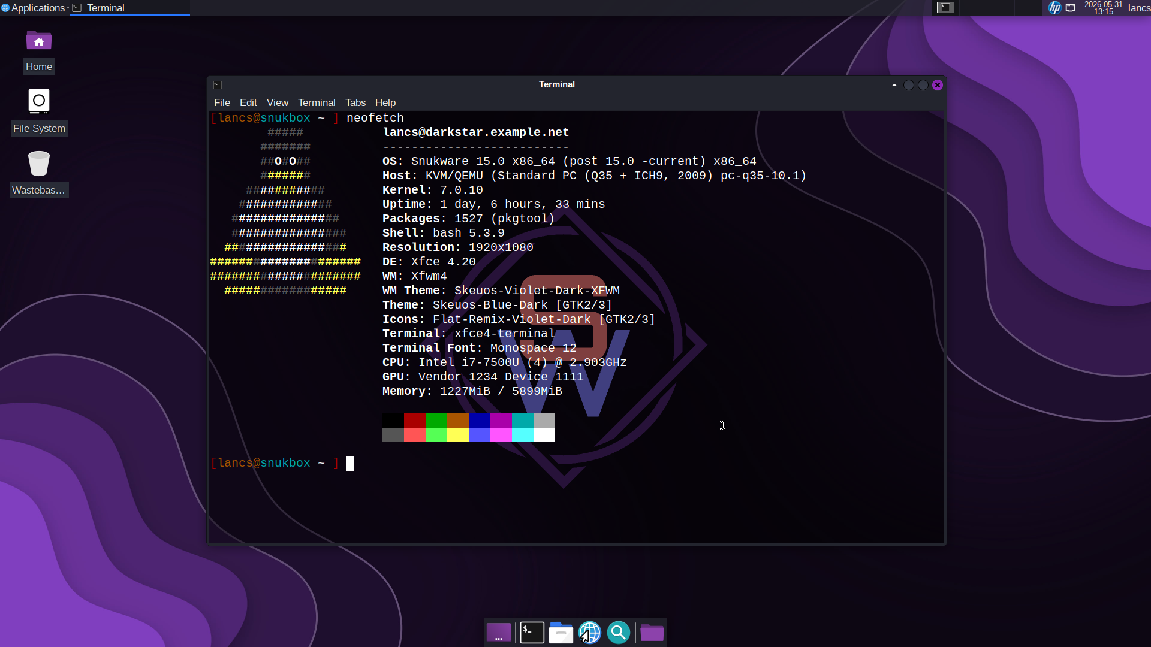
Task: Click the 'WM: Xfwm4' line
Action: coord(415,276)
